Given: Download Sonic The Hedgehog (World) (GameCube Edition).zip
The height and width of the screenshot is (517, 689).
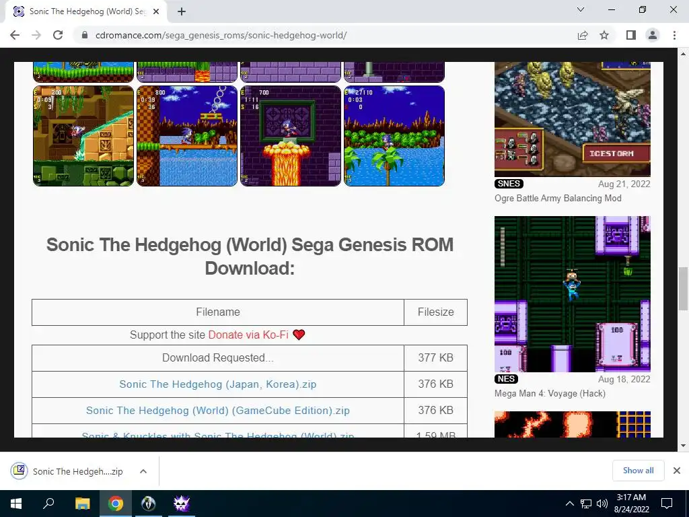Looking at the screenshot, I should [218, 411].
